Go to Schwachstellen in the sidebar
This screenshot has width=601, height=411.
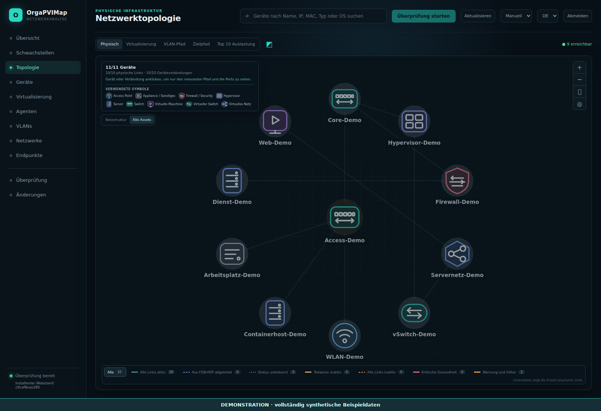(x=43, y=53)
